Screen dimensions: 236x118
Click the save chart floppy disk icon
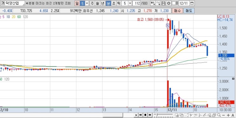163,3
